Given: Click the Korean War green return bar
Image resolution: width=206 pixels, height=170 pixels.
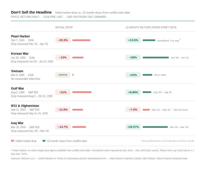Looking at the screenshot, I should (156, 57).
